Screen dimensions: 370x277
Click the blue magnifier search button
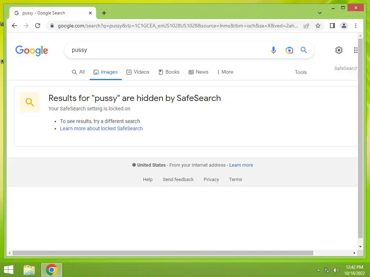pos(304,50)
